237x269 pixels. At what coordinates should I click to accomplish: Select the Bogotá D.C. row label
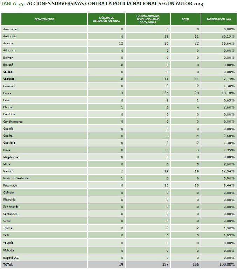click(11, 258)
